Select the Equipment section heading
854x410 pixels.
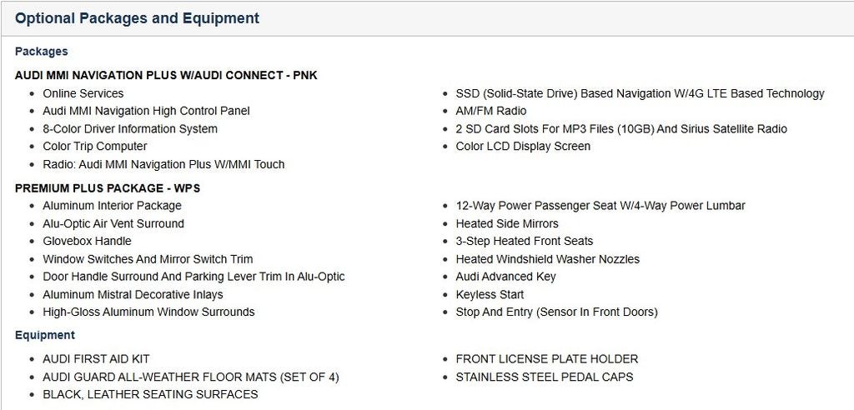pos(45,335)
